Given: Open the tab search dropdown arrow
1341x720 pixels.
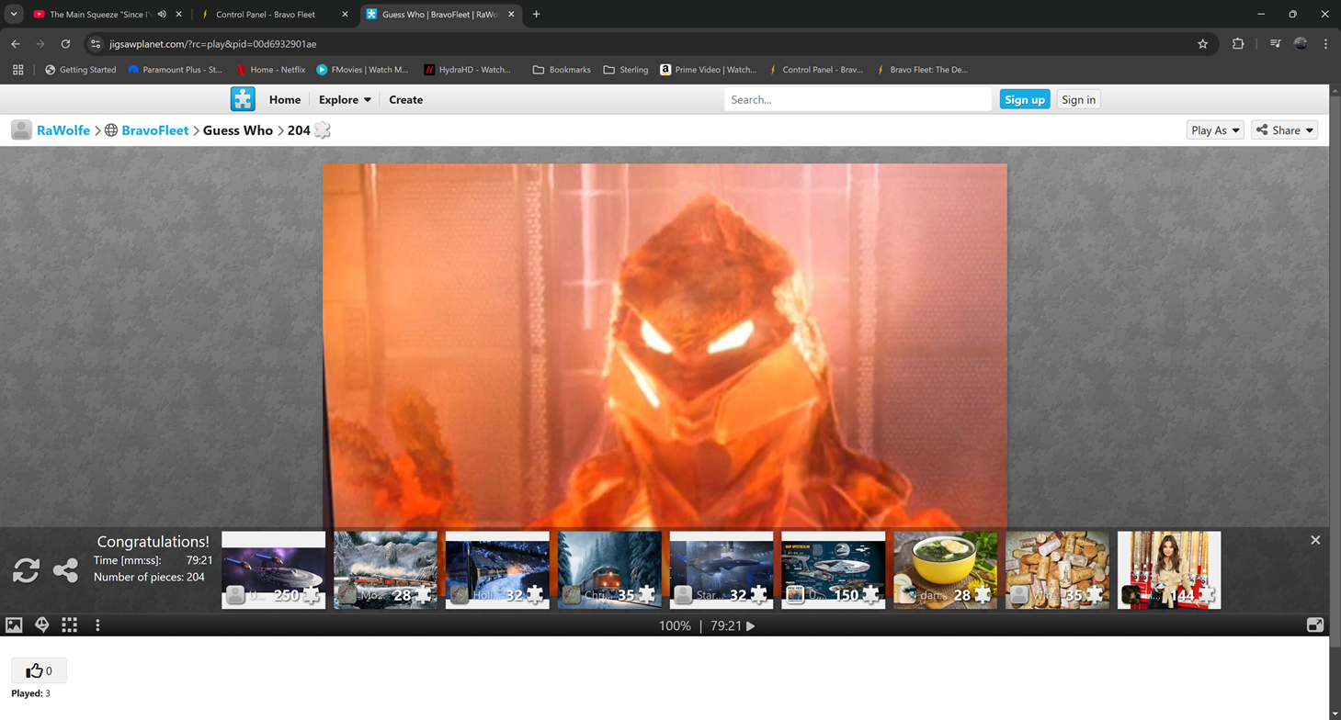Looking at the screenshot, I should point(14,14).
